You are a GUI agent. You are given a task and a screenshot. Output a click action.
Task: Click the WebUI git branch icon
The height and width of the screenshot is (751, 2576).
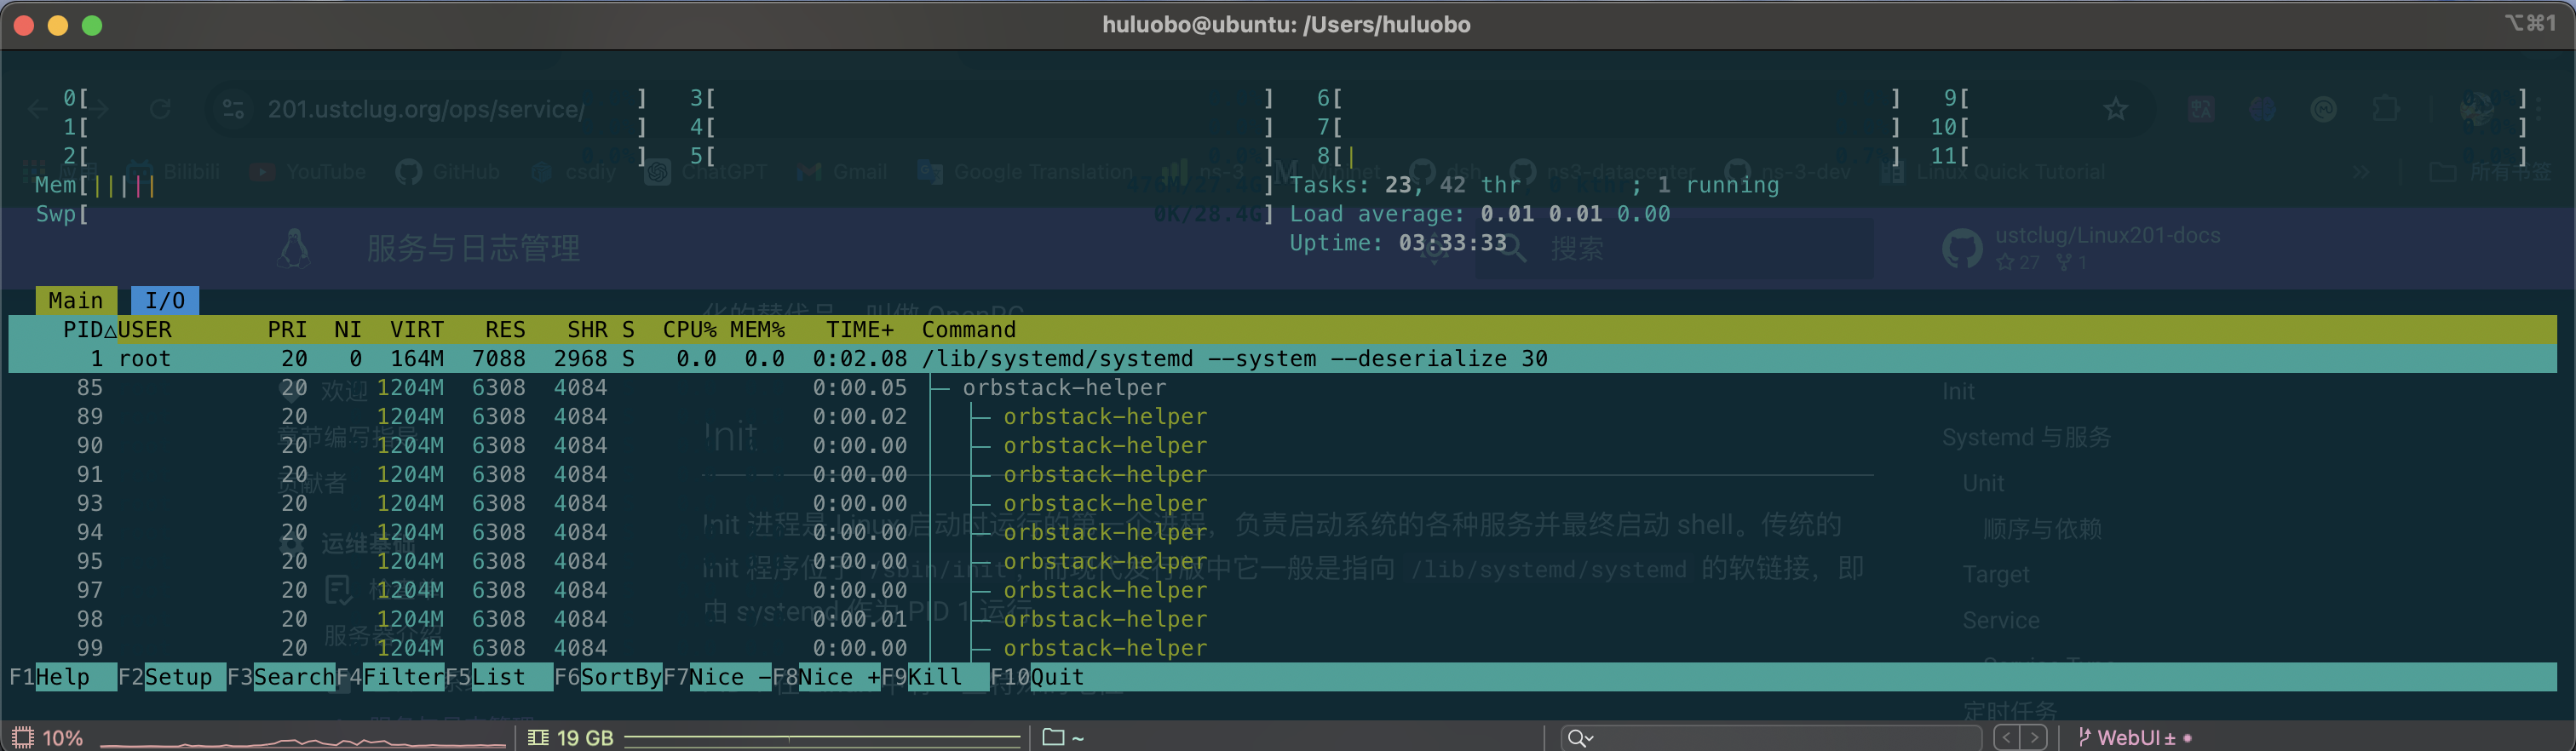tap(2085, 737)
